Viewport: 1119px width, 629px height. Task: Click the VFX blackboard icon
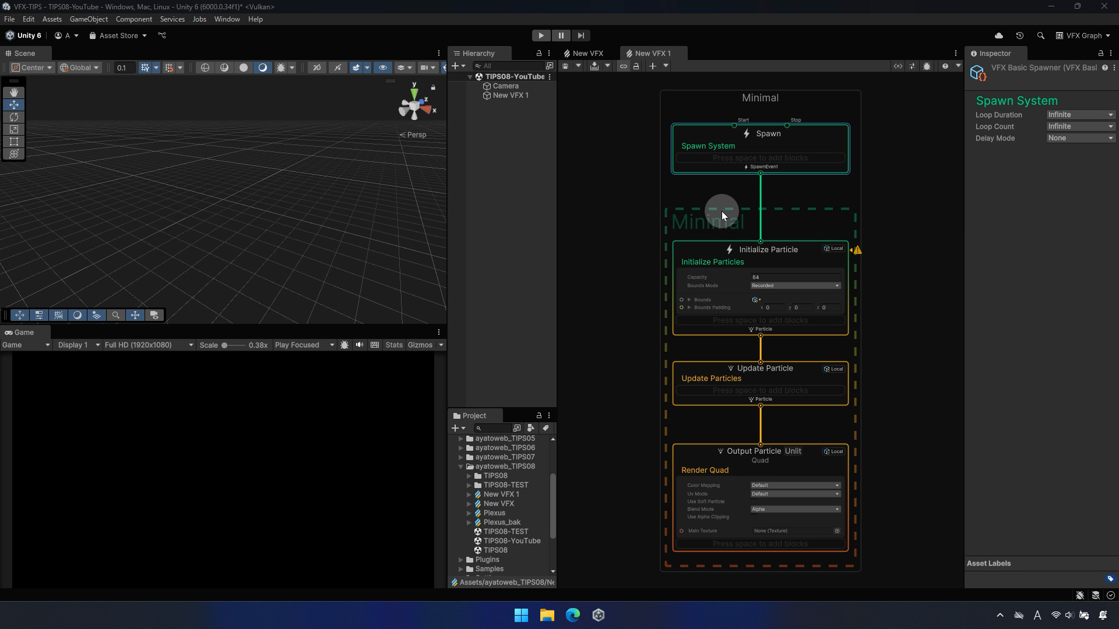(x=898, y=66)
